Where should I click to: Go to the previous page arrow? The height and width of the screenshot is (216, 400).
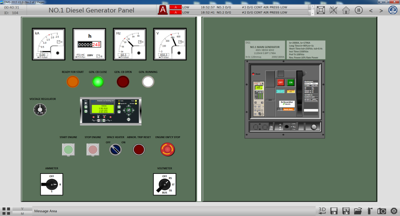point(371,10)
